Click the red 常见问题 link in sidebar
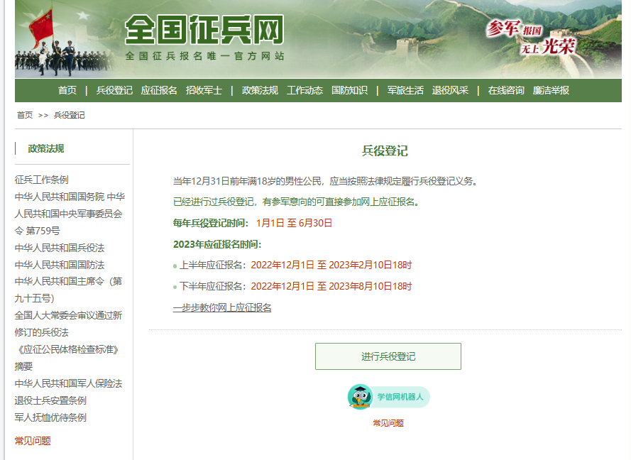 33,441
